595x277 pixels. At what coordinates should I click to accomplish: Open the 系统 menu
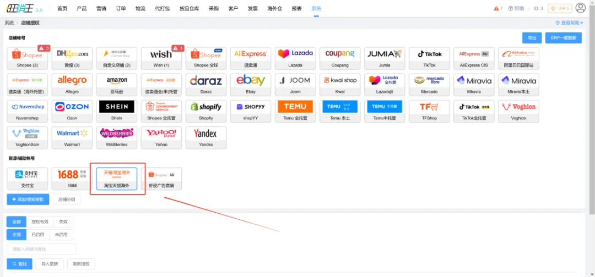tap(316, 8)
